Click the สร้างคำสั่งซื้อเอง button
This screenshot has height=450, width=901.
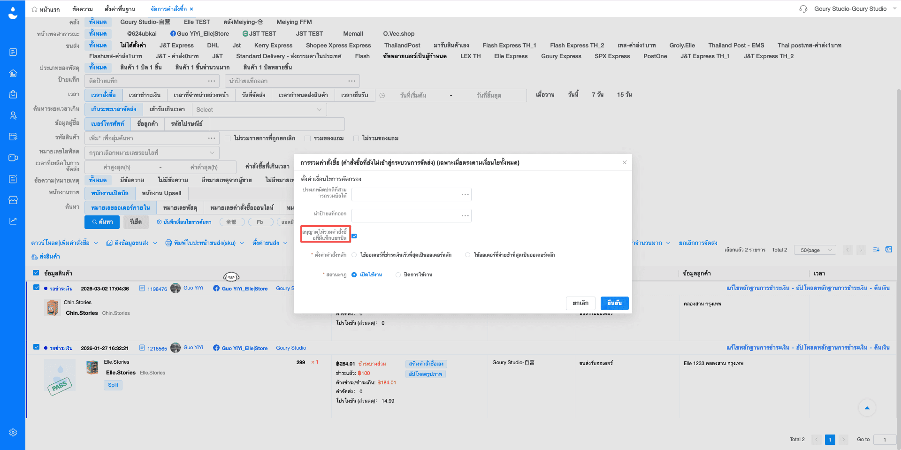coord(426,364)
